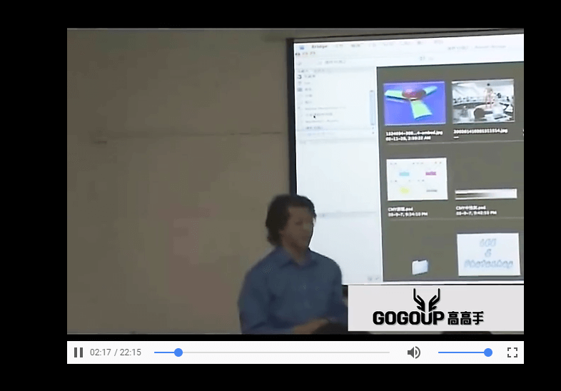Enter fullscreen mode

(512, 352)
